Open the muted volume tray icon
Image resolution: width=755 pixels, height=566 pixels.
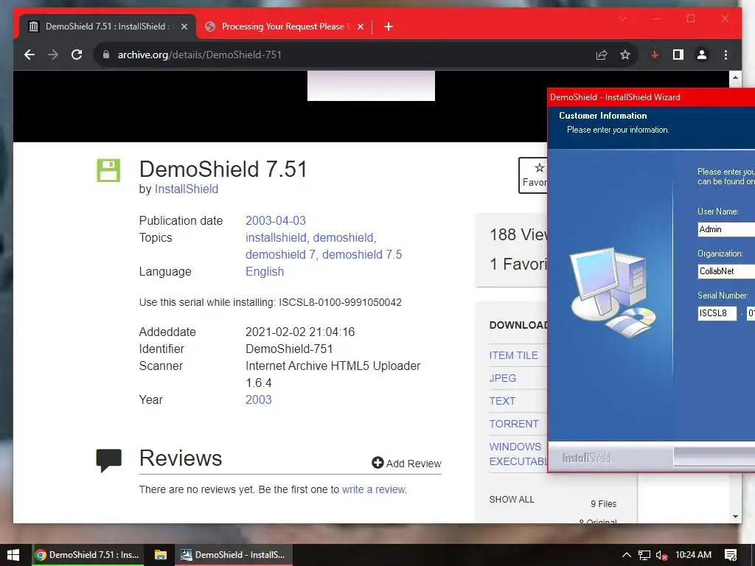661,556
